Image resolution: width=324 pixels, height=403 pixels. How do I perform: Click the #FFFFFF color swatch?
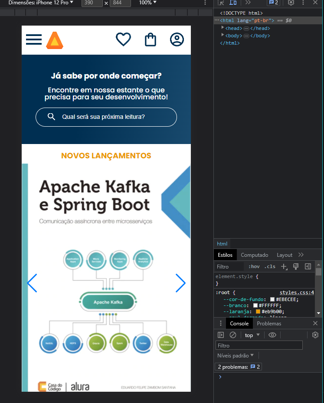click(x=255, y=305)
